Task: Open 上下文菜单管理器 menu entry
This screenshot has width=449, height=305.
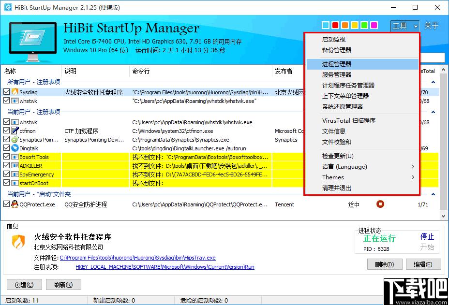Action: tap(362, 96)
